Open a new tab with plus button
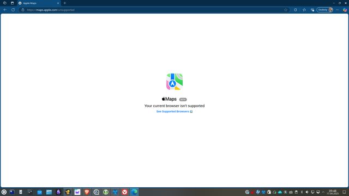Image resolution: width=349 pixels, height=196 pixels. tap(65, 3)
